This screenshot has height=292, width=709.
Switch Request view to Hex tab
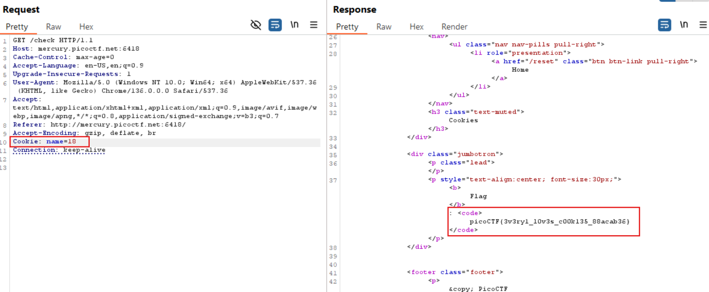(86, 27)
